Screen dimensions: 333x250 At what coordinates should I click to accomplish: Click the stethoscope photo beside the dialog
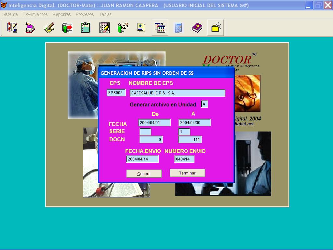[247, 93]
